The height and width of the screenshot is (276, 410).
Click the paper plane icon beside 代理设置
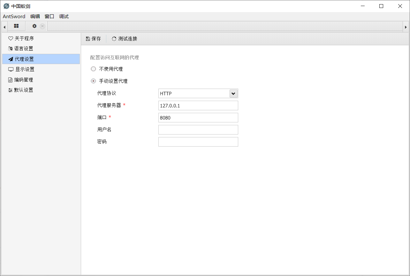click(11, 59)
